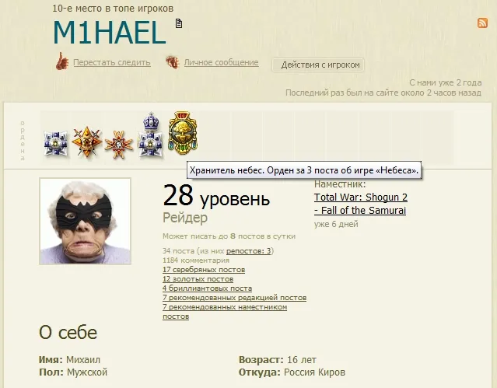Open 7 рекомендованных наместником постов link
Screen dimensions: 497x388
coord(225,312)
